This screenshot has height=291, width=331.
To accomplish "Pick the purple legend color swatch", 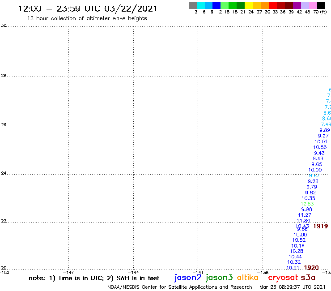I will coord(297,5).
